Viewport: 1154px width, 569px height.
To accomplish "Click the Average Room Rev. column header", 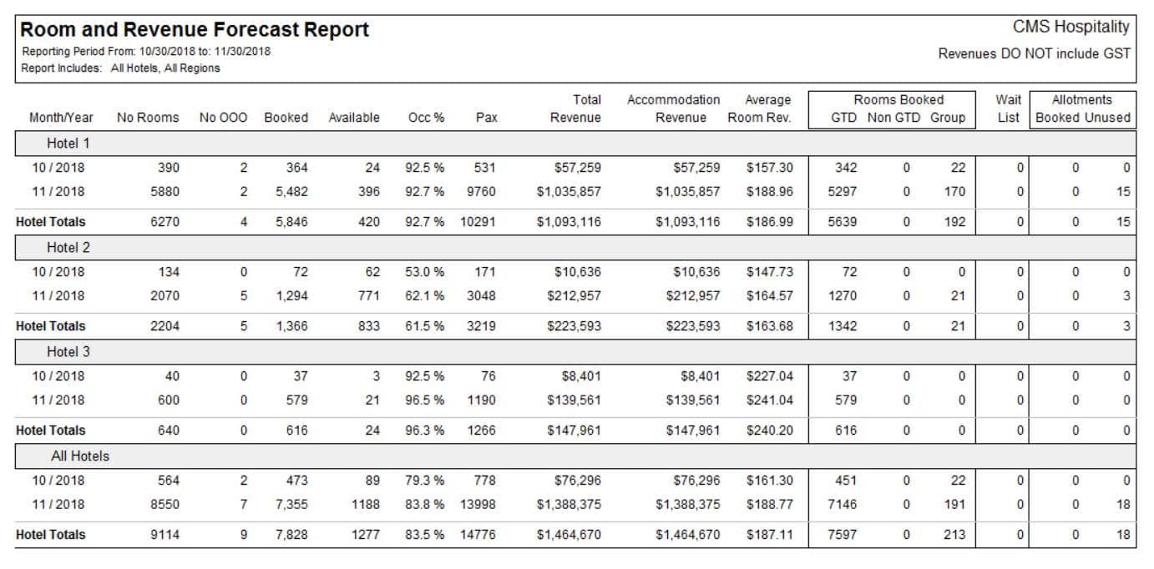I will [x=760, y=108].
